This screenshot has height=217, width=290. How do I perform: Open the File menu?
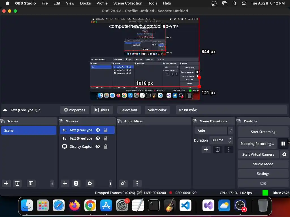click(x=44, y=3)
